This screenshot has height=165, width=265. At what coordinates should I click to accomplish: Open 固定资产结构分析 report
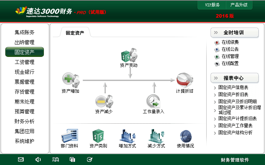point(235,133)
